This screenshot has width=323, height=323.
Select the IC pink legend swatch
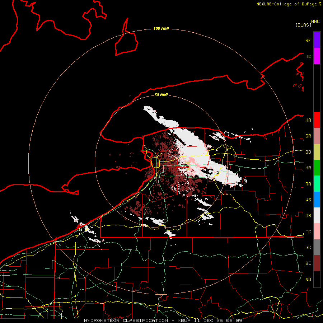317,231
